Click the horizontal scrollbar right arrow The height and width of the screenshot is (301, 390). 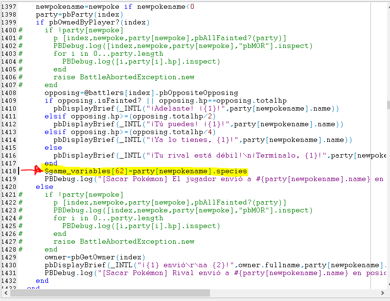click(x=380, y=293)
